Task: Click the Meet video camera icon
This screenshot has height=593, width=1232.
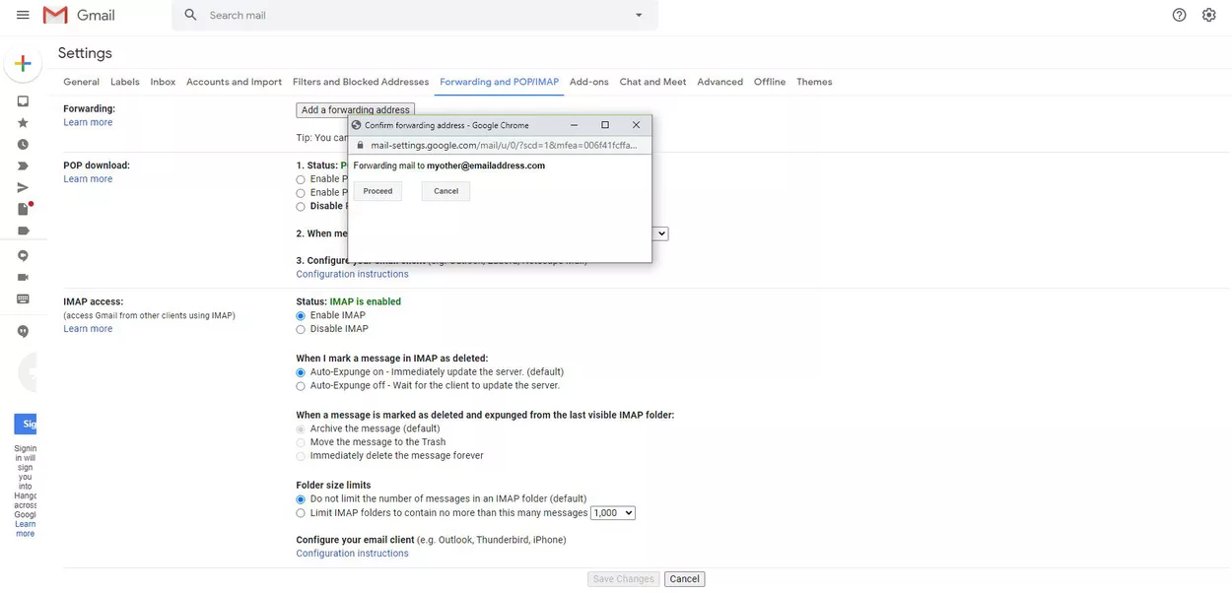Action: tap(23, 278)
